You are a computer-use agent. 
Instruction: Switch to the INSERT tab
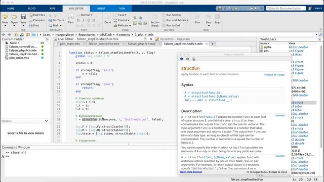[x=101, y=9]
